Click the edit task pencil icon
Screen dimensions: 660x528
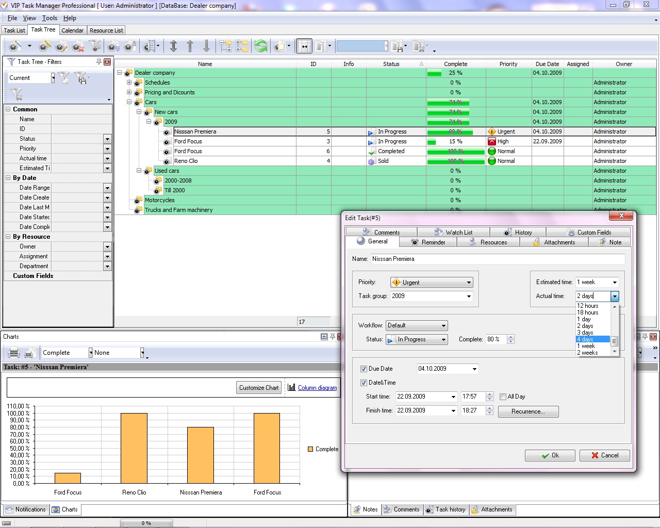[x=61, y=46]
